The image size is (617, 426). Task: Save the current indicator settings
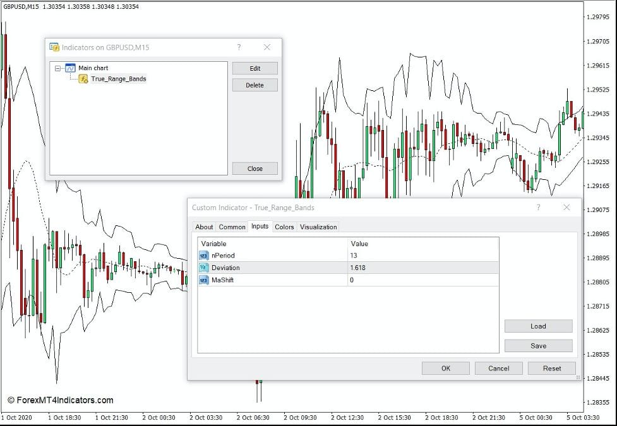click(537, 346)
